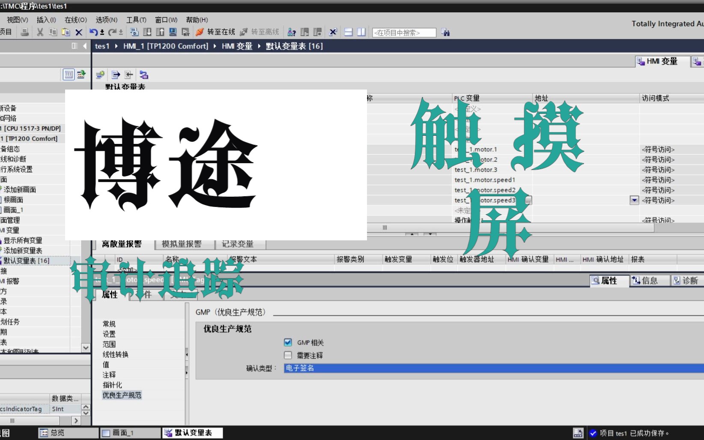Open Accessible devices icon
The height and width of the screenshot is (440, 704).
(x=292, y=32)
